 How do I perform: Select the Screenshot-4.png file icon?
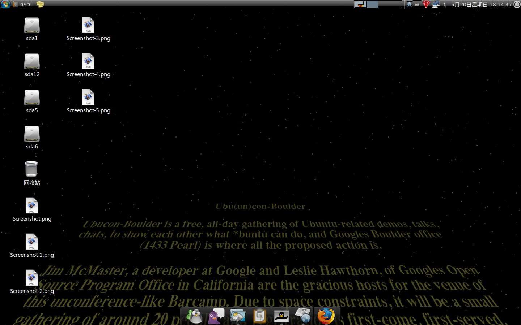[88, 65]
